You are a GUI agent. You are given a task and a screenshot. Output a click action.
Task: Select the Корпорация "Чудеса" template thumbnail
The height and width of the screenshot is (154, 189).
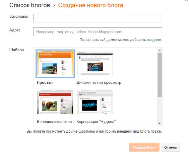95,102
